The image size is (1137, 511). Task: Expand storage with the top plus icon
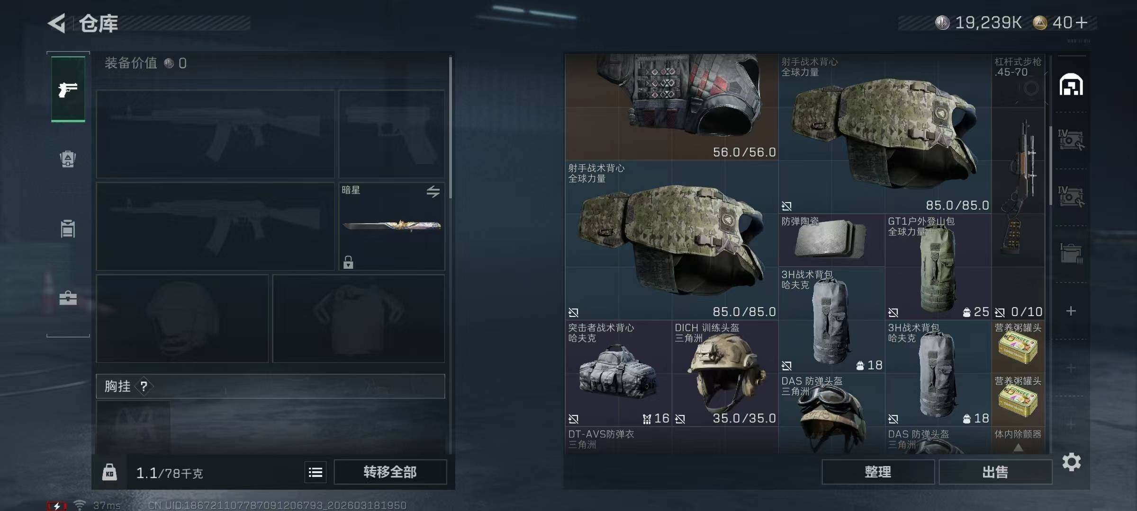[x=1071, y=311]
